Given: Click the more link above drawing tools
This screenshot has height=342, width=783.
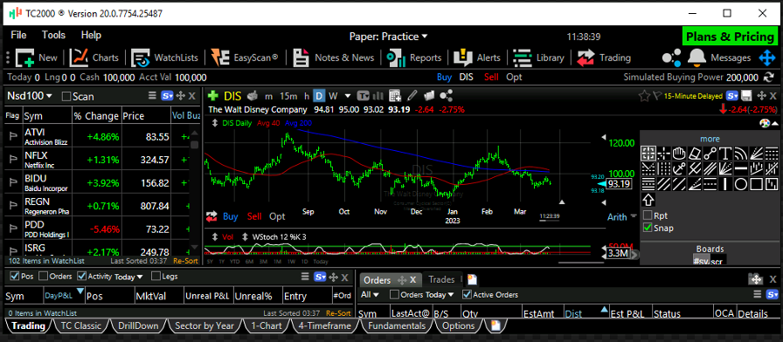Looking at the screenshot, I should pos(710,139).
